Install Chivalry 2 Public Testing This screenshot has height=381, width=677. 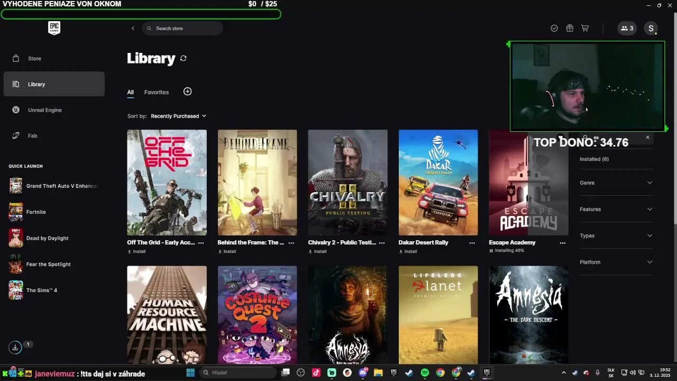(317, 251)
